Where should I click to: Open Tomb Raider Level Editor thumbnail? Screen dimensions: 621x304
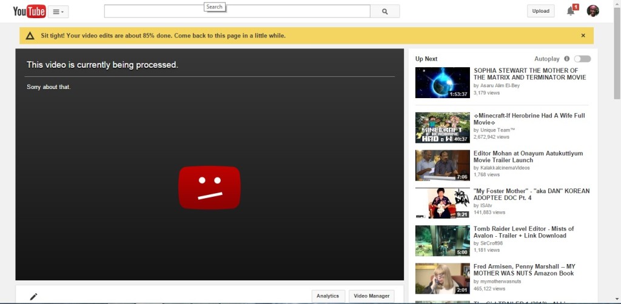tap(442, 241)
